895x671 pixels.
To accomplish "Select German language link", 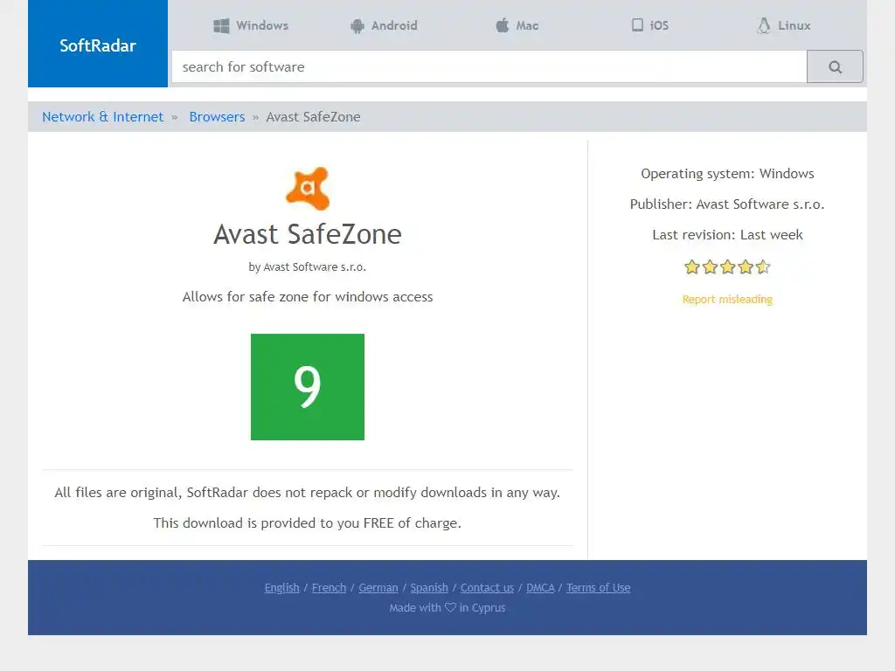I will (x=378, y=588).
